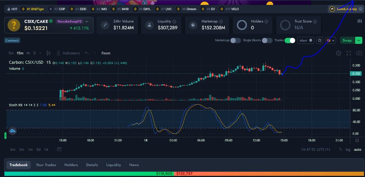Select the 5d date range

coord(38,150)
